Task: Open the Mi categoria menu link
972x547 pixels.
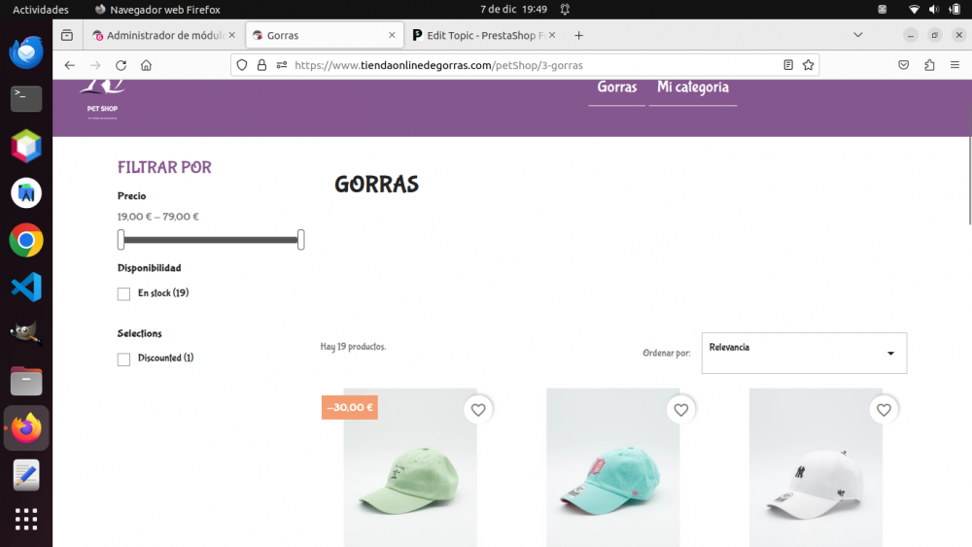Action: tap(693, 87)
